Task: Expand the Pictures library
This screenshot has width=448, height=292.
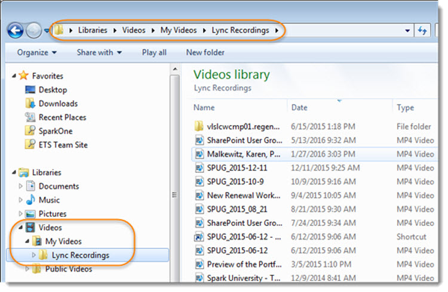Action: (x=20, y=213)
